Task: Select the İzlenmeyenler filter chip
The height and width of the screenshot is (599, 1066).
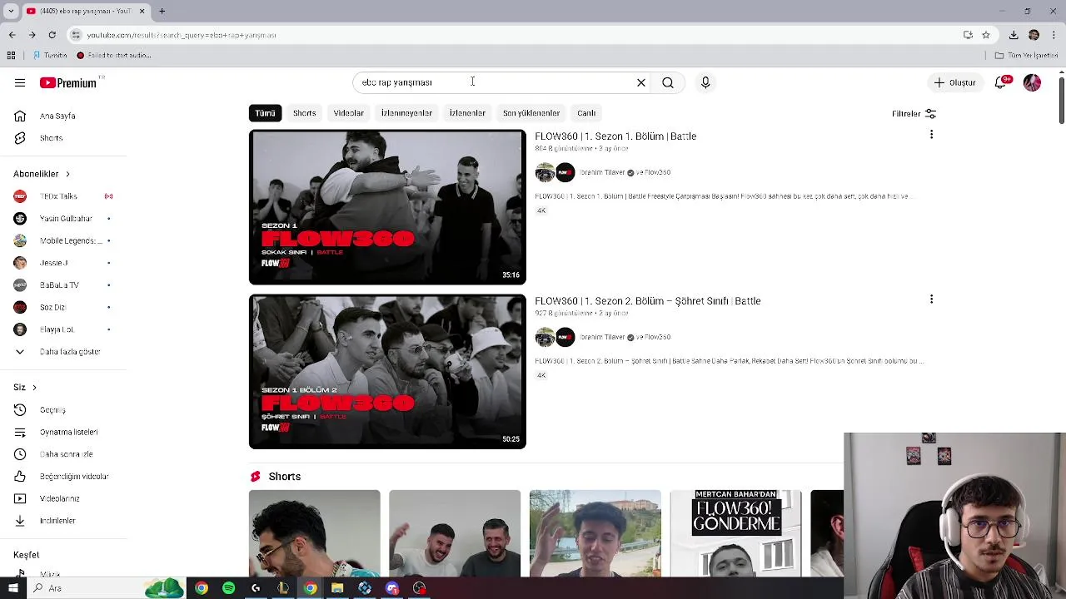Action: pos(406,112)
